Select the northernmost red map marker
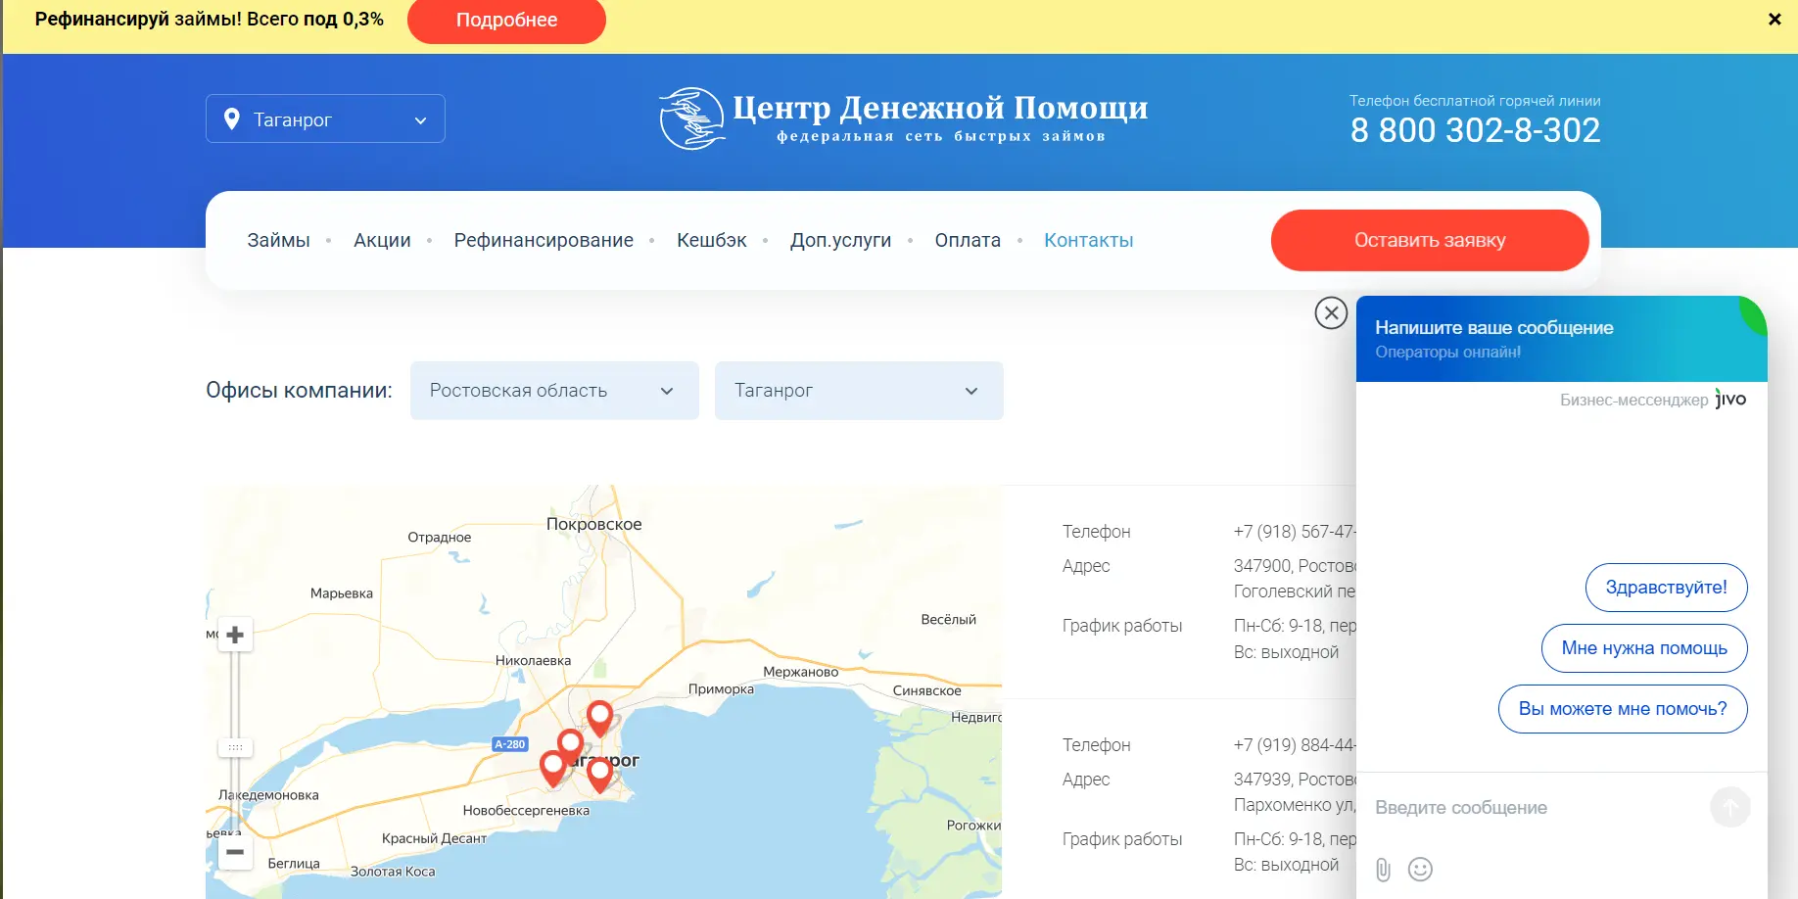Viewport: 1798px width, 899px height. [600, 719]
